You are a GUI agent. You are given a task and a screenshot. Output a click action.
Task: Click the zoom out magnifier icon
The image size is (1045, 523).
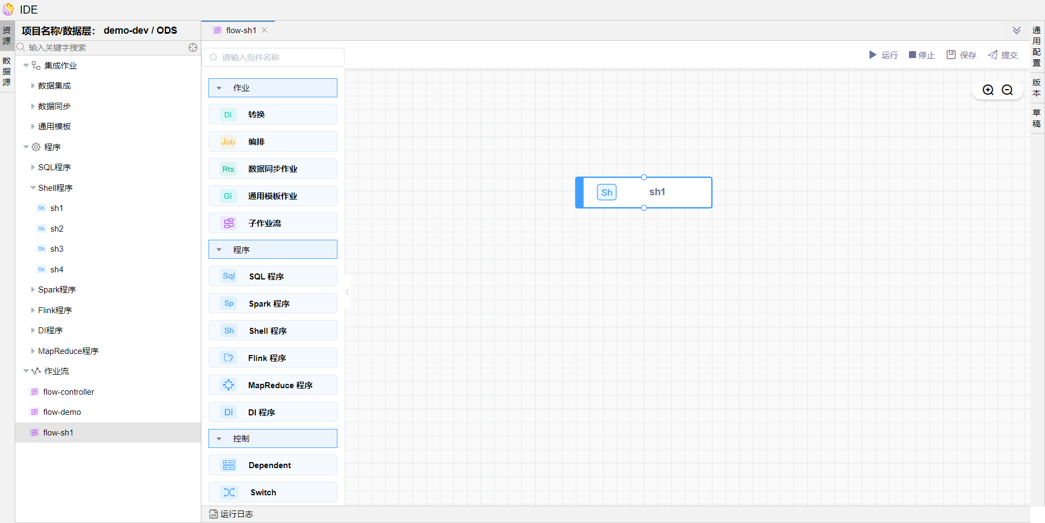[1007, 90]
